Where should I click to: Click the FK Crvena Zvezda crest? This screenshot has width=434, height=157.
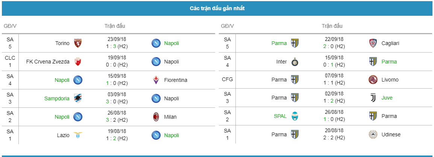click(x=78, y=62)
